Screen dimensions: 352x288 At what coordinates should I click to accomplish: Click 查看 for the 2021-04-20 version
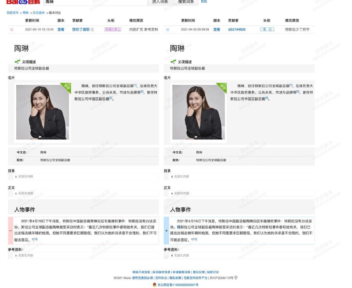click(217, 29)
